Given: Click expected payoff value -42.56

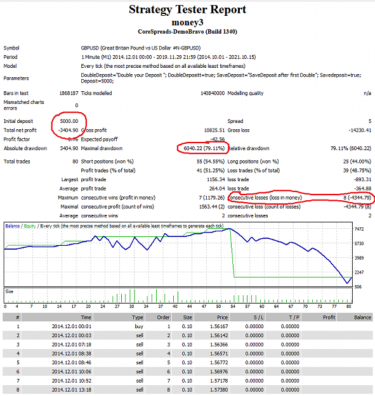Looking at the screenshot, I should pos(218,139).
